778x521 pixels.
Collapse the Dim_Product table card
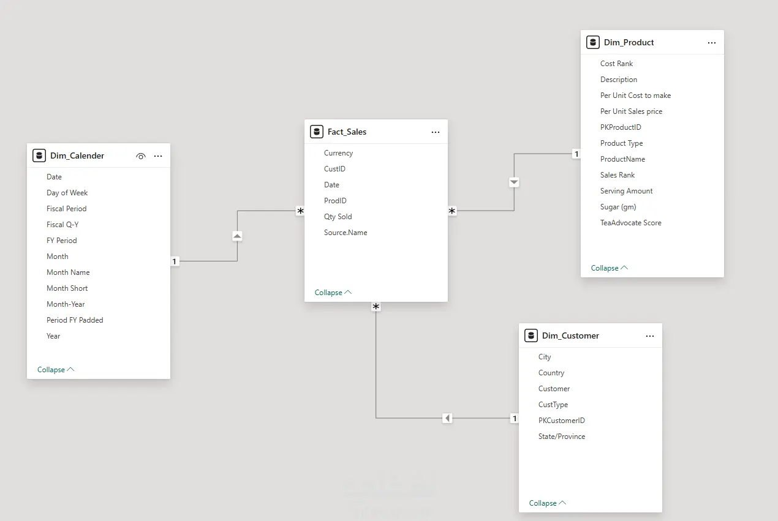[x=610, y=268]
